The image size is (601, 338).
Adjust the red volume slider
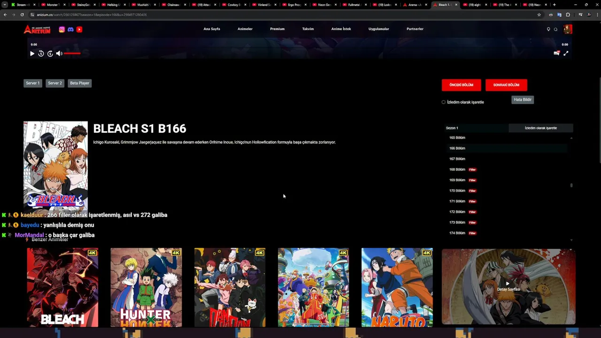coord(72,54)
